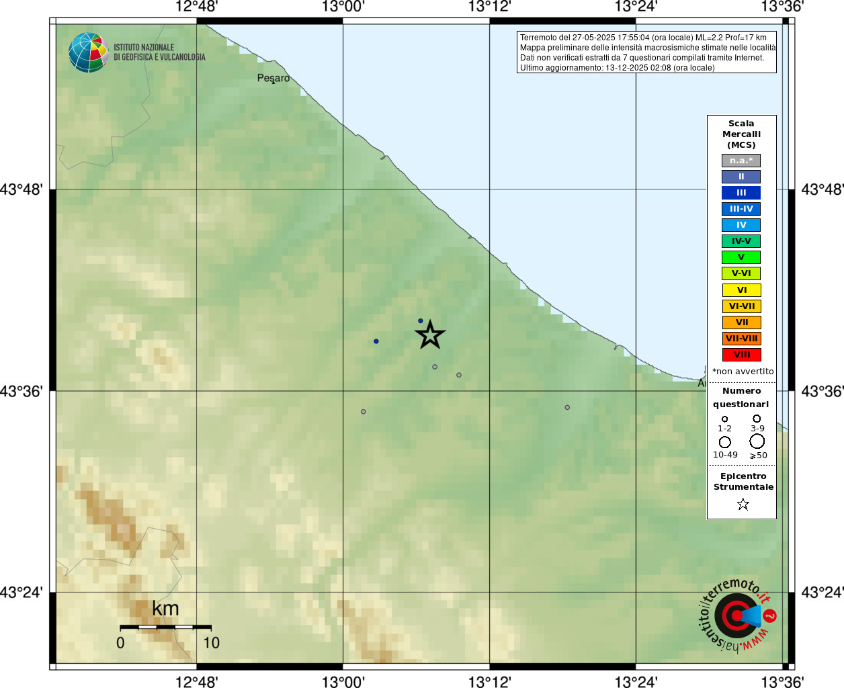844x688 pixels.
Task: Click the II intensity legend swatch
Action: click(x=741, y=177)
